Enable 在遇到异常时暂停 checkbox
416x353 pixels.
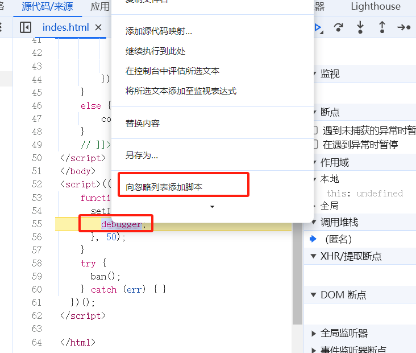315,145
